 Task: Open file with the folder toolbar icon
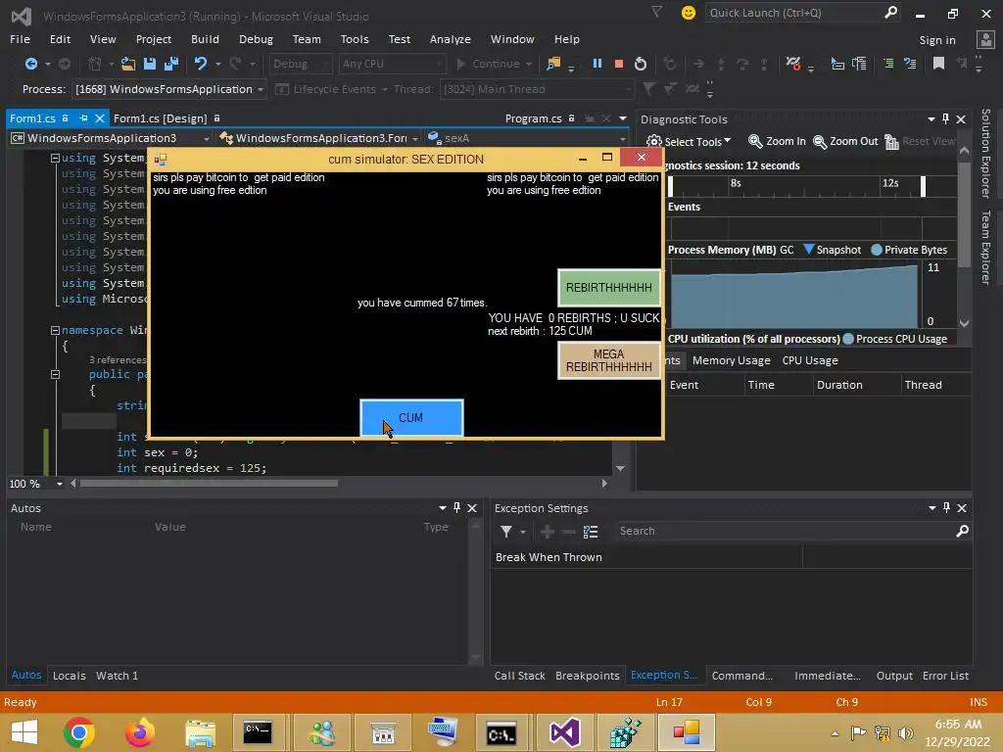point(128,64)
